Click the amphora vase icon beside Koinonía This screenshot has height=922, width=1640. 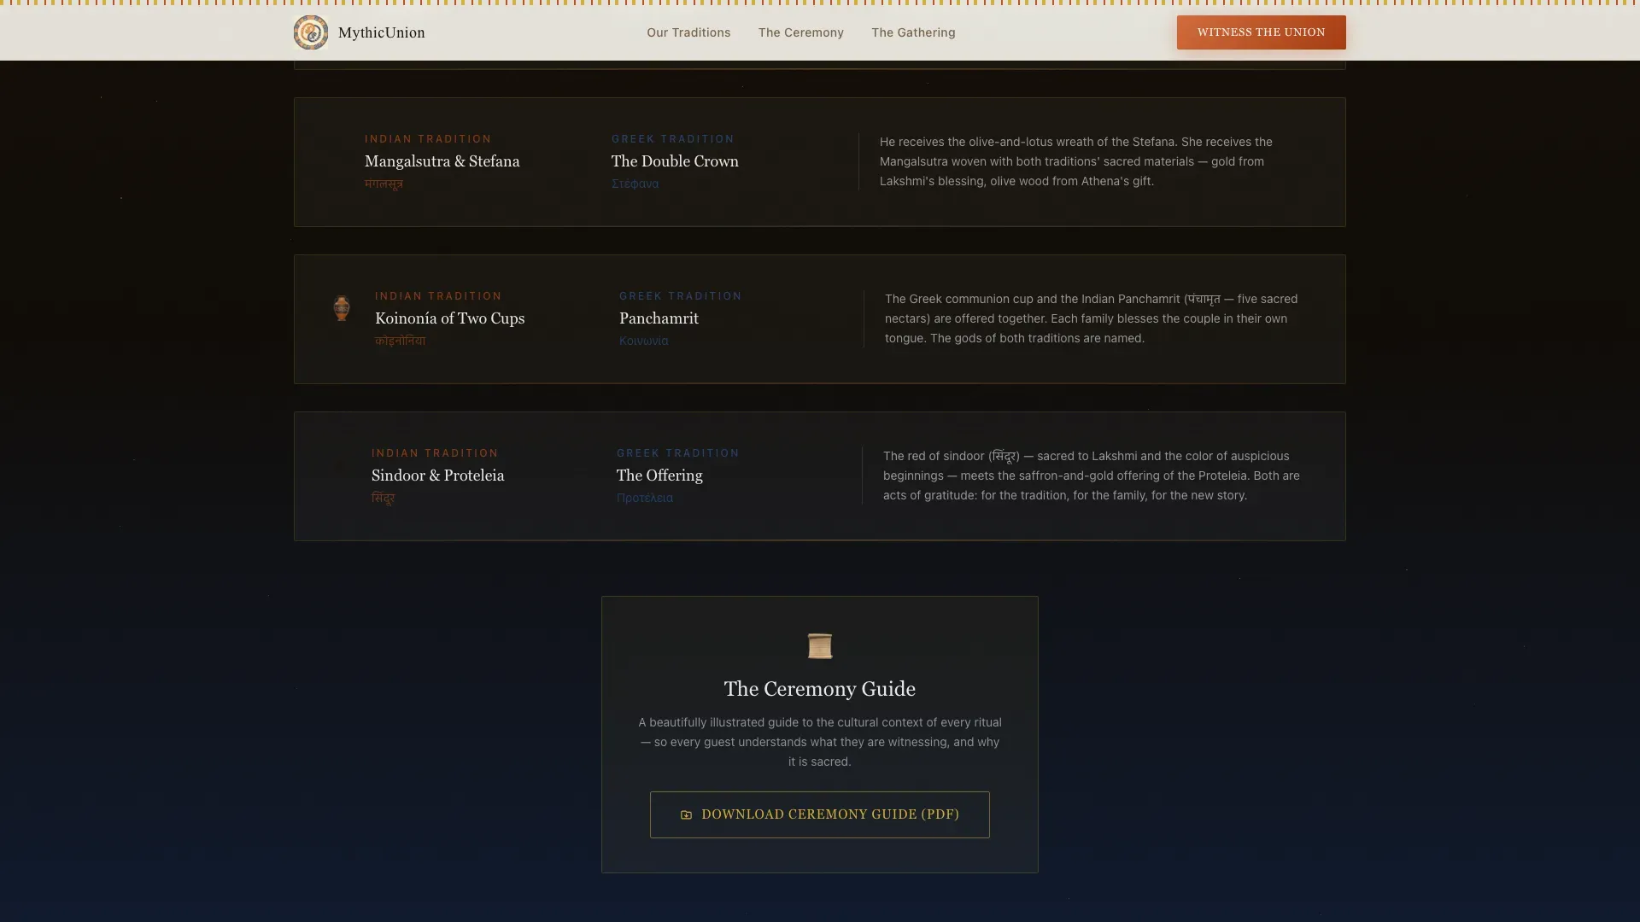(342, 308)
